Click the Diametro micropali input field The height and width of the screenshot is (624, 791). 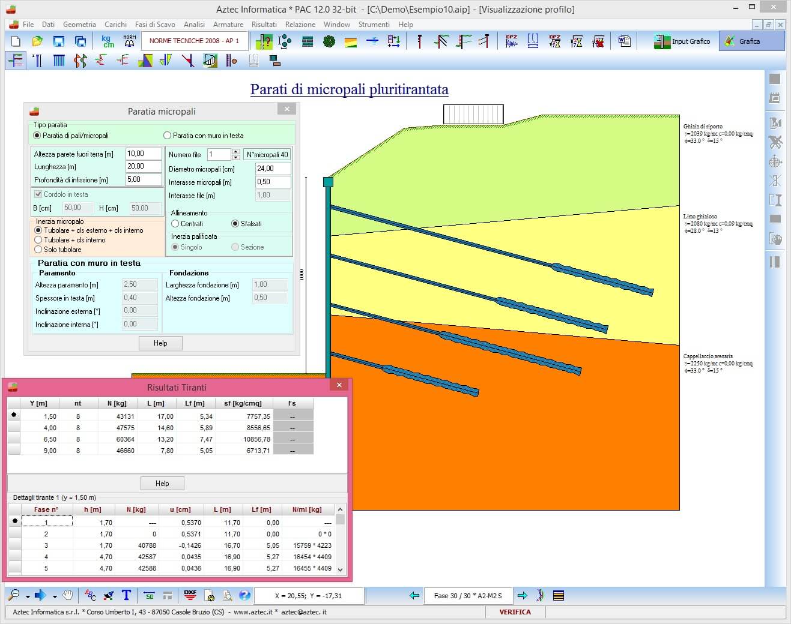[273, 169]
